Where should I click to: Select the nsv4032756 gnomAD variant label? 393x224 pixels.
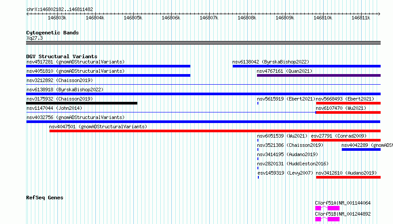(76, 117)
